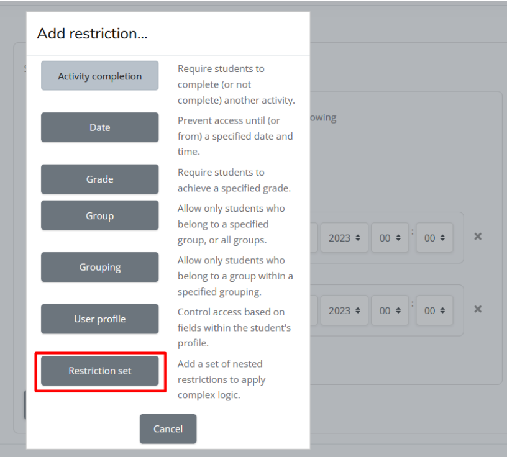
Task: Delete the lower date restriction via X icon
Action: [x=478, y=309]
